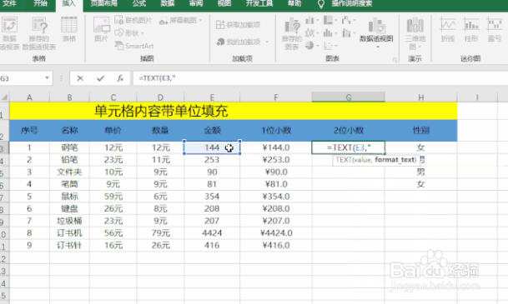Viewport: 508px width, 304px height.
Task: Insert a pie or doughnut chart
Action: (x=312, y=45)
